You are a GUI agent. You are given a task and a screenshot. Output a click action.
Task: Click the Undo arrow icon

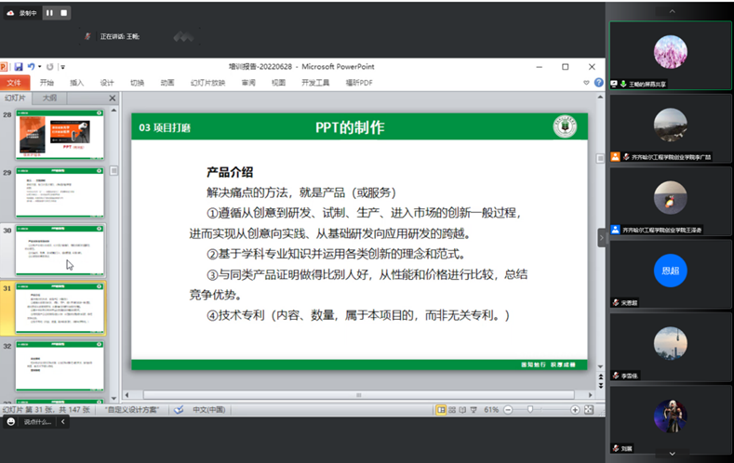click(x=31, y=67)
